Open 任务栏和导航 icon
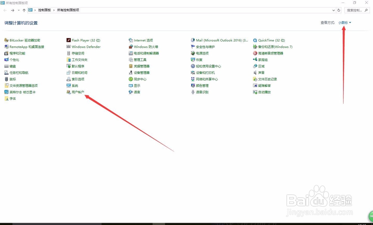373x225 pixels. click(x=6, y=73)
